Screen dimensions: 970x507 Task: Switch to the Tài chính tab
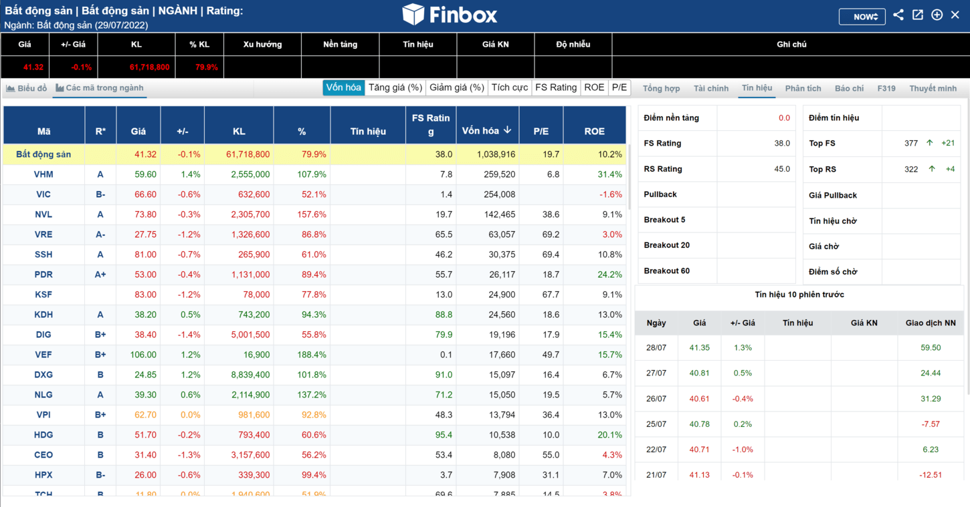(710, 88)
